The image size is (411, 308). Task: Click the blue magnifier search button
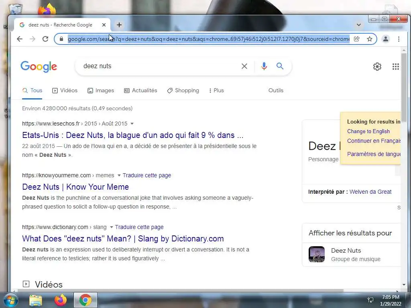pyautogui.click(x=280, y=66)
